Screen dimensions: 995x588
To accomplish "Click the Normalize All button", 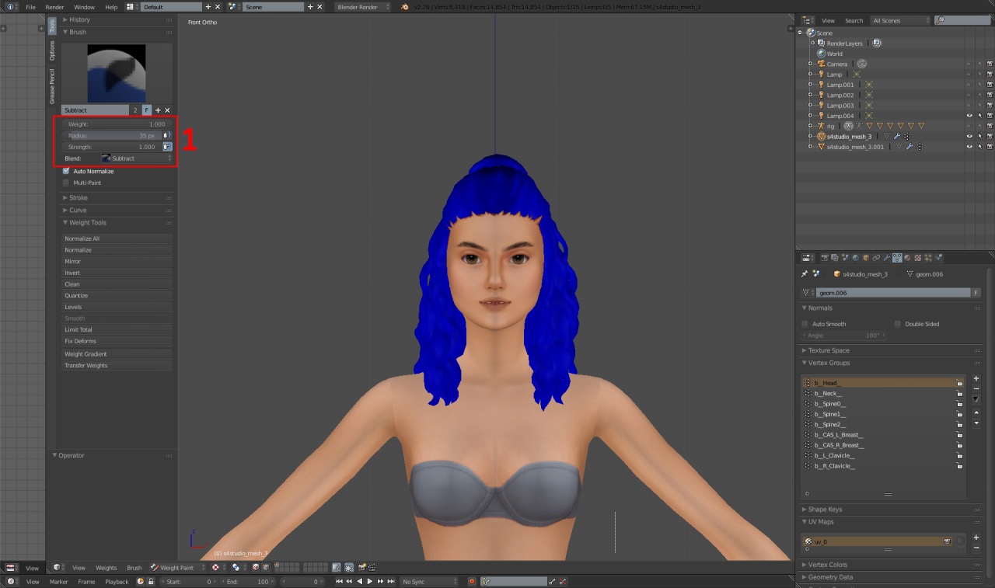I will pyautogui.click(x=117, y=238).
